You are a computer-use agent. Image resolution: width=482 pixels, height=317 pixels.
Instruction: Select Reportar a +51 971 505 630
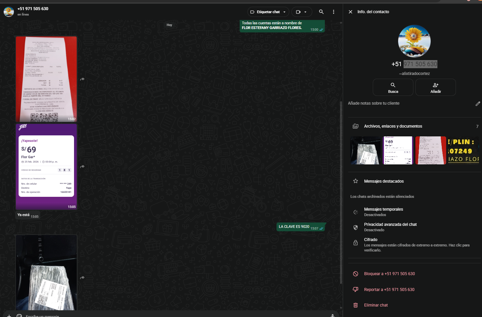pos(389,290)
